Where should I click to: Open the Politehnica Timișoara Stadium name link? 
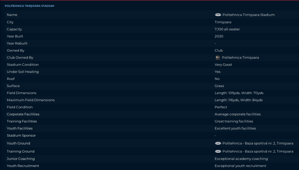click(248, 15)
